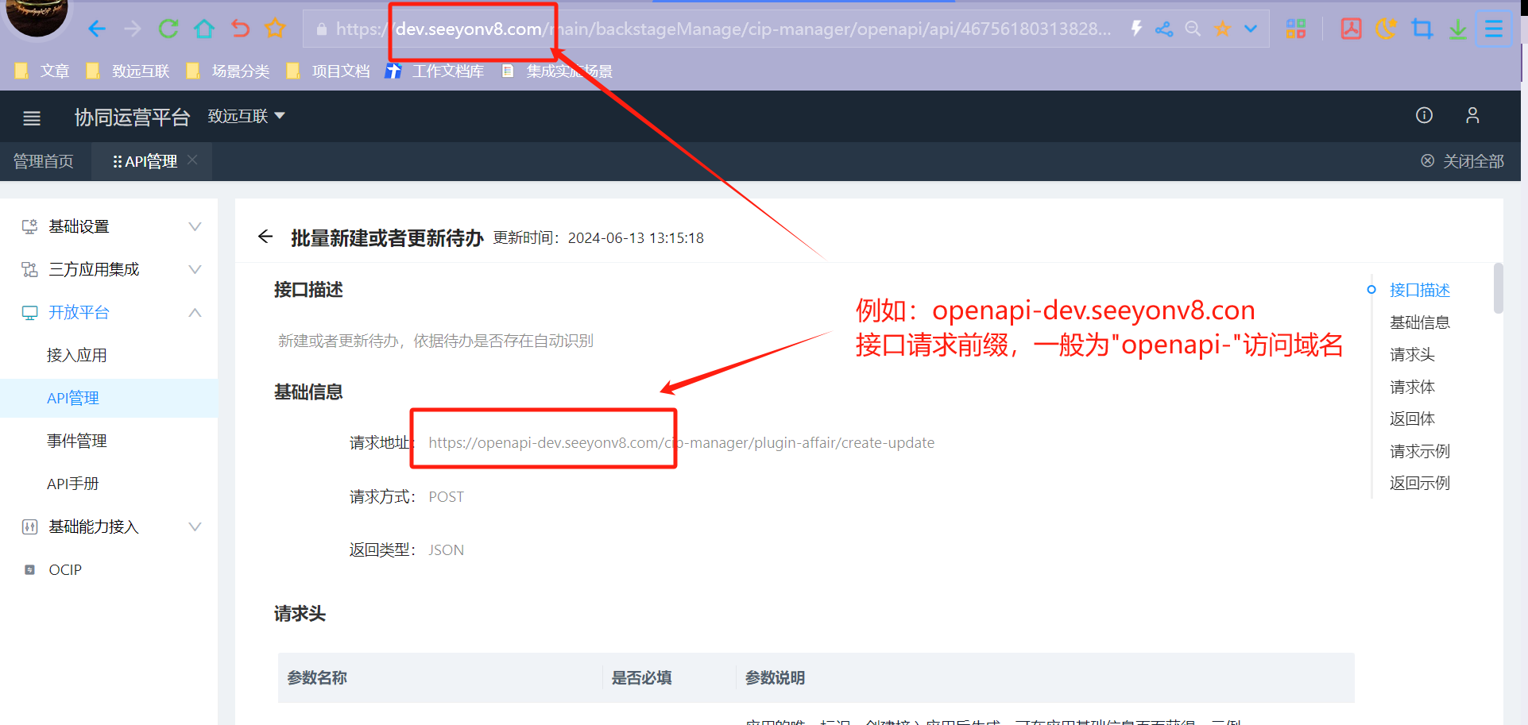Click 关闭全部 to close all tabs
This screenshot has height=725, width=1528.
tap(1462, 161)
